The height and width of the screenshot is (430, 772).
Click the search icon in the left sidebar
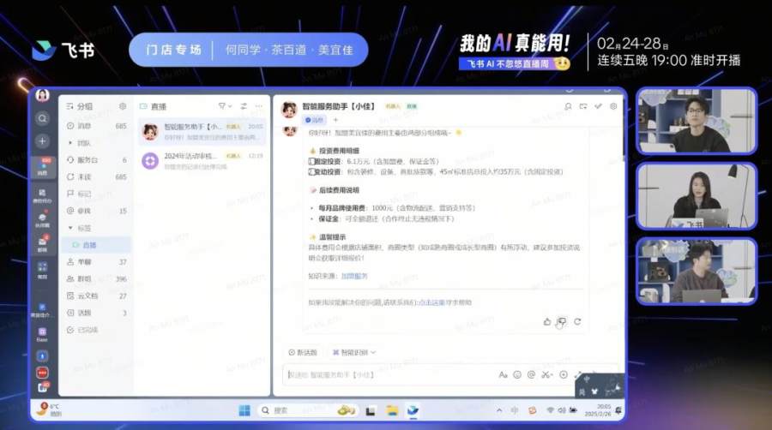click(x=42, y=118)
